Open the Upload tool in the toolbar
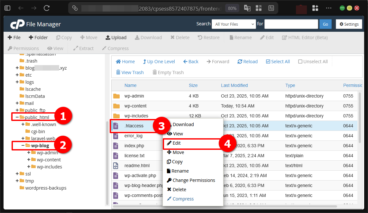 [116, 38]
